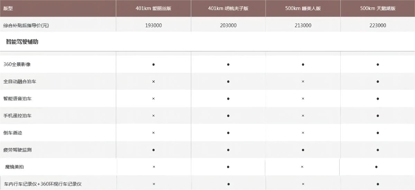Click the 智能驾驶辅助 section heading
This screenshot has height=190, width=415.
[x=22, y=42]
